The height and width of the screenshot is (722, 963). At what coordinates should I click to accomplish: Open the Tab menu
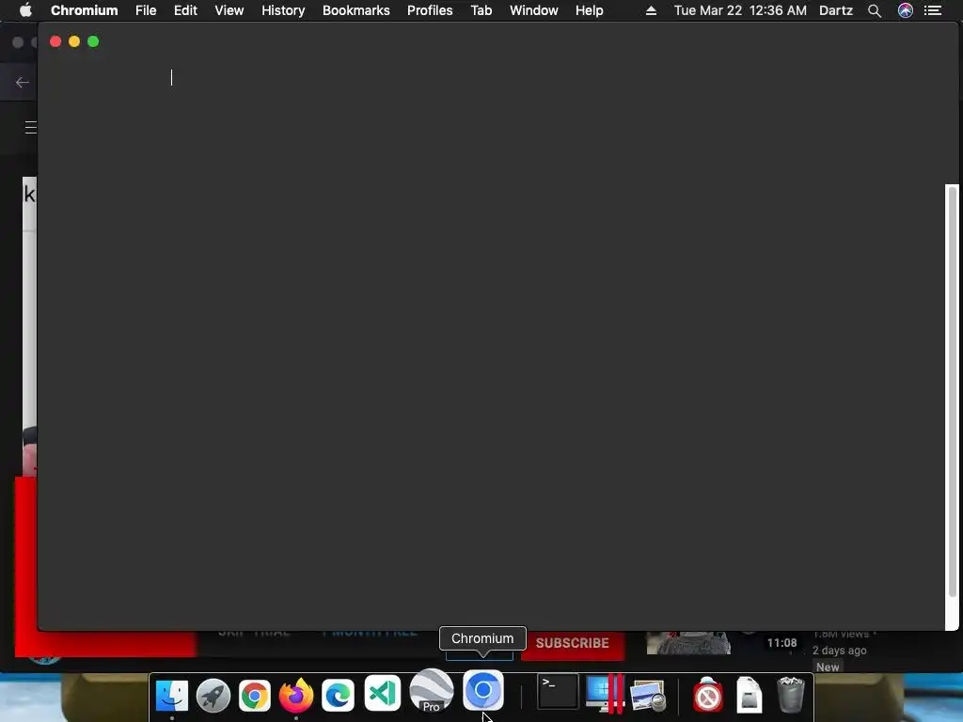click(x=481, y=10)
